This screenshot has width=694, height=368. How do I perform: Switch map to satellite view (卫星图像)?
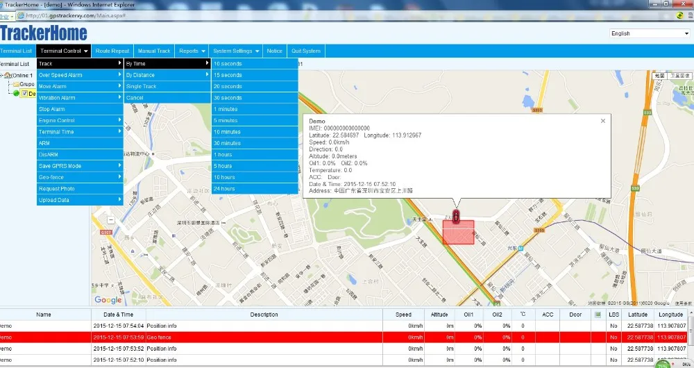(680, 75)
